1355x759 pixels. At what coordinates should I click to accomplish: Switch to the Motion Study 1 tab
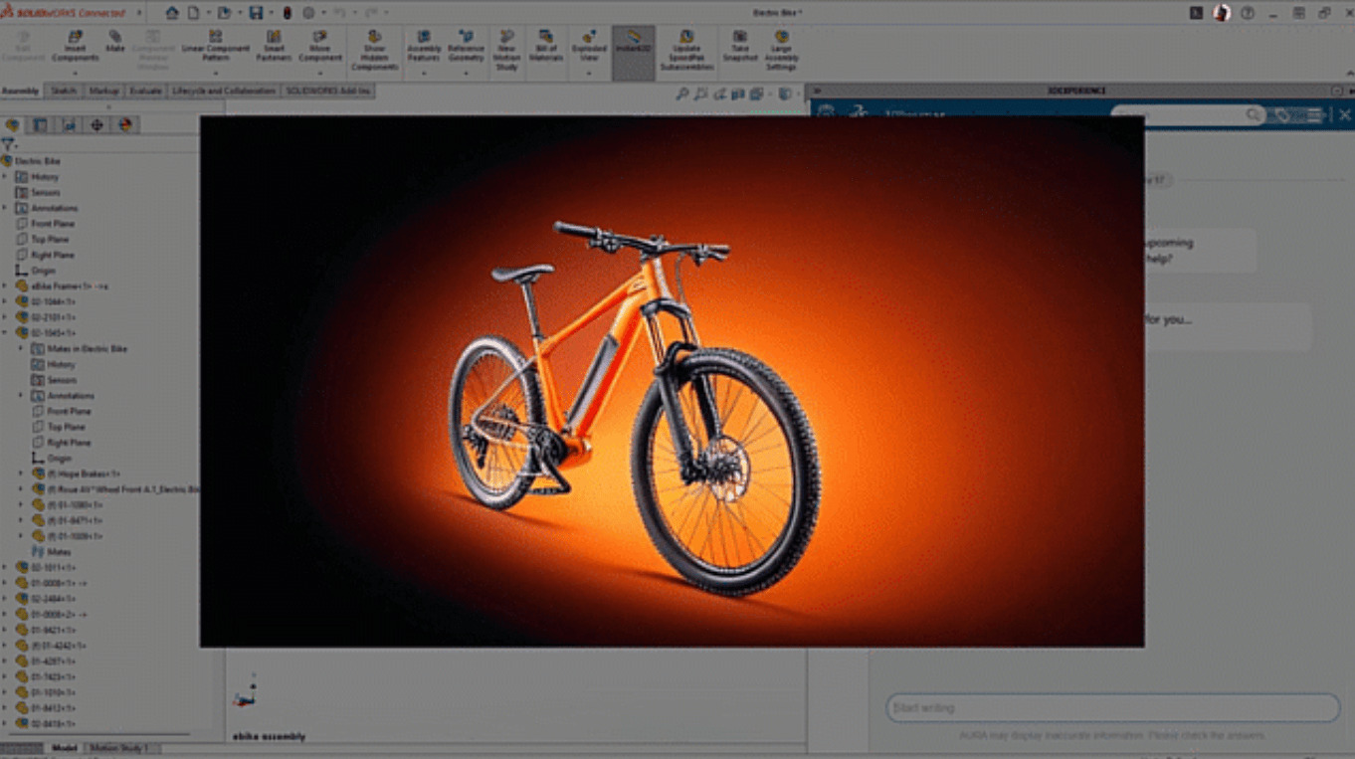[118, 748]
